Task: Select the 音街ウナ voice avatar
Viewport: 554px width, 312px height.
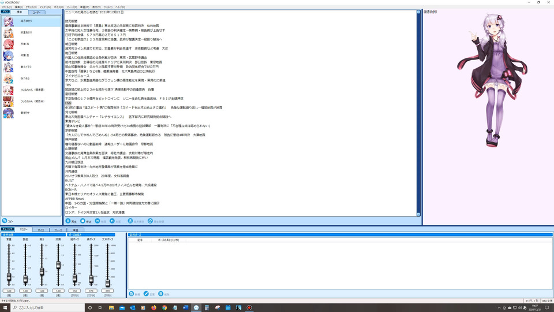Action: [9, 113]
